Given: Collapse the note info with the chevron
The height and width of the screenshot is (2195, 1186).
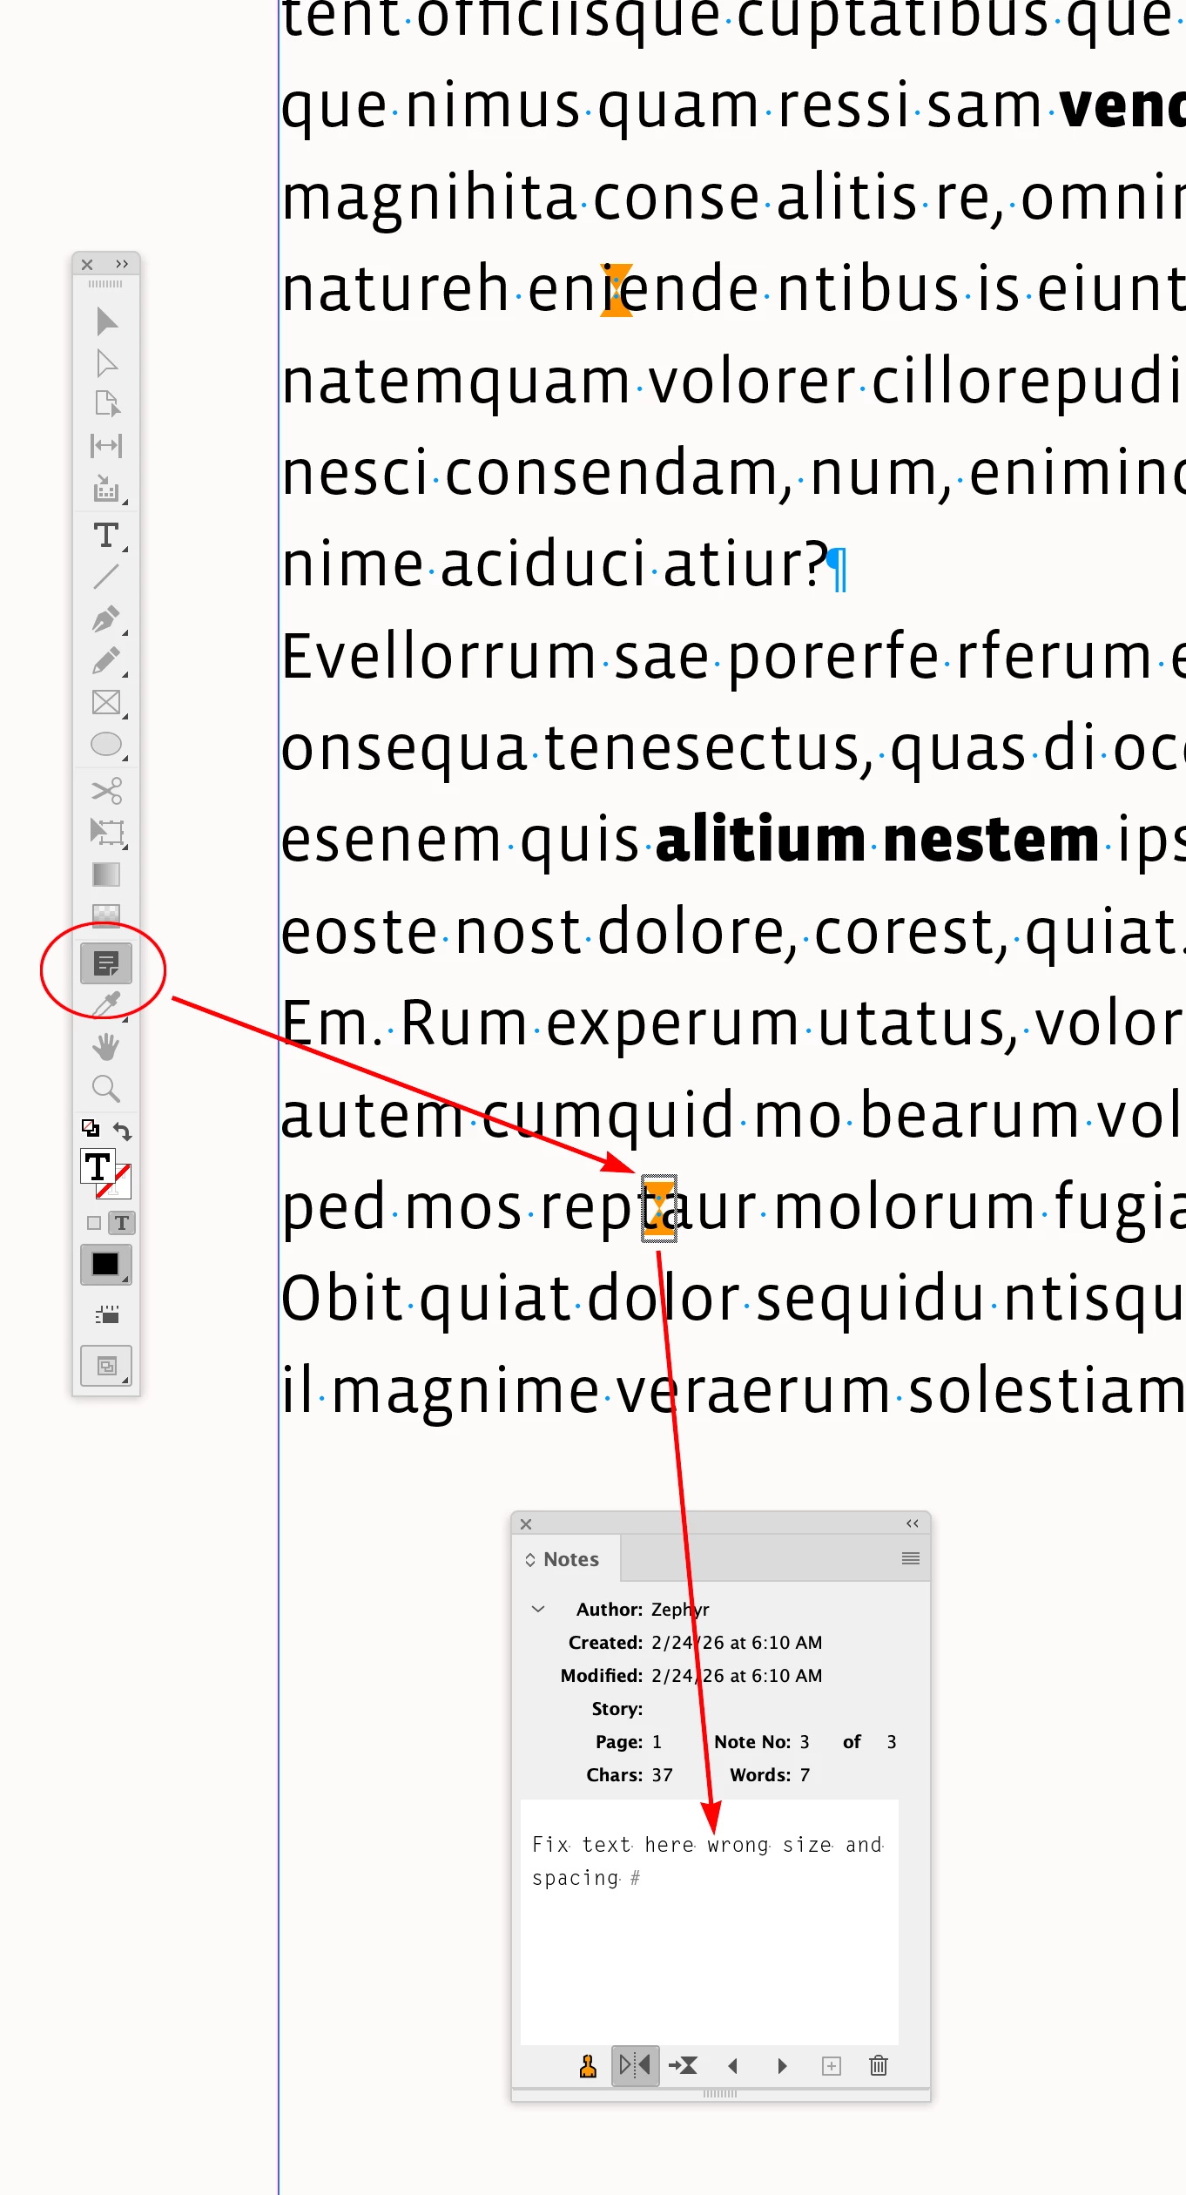Looking at the screenshot, I should pos(538,1609).
